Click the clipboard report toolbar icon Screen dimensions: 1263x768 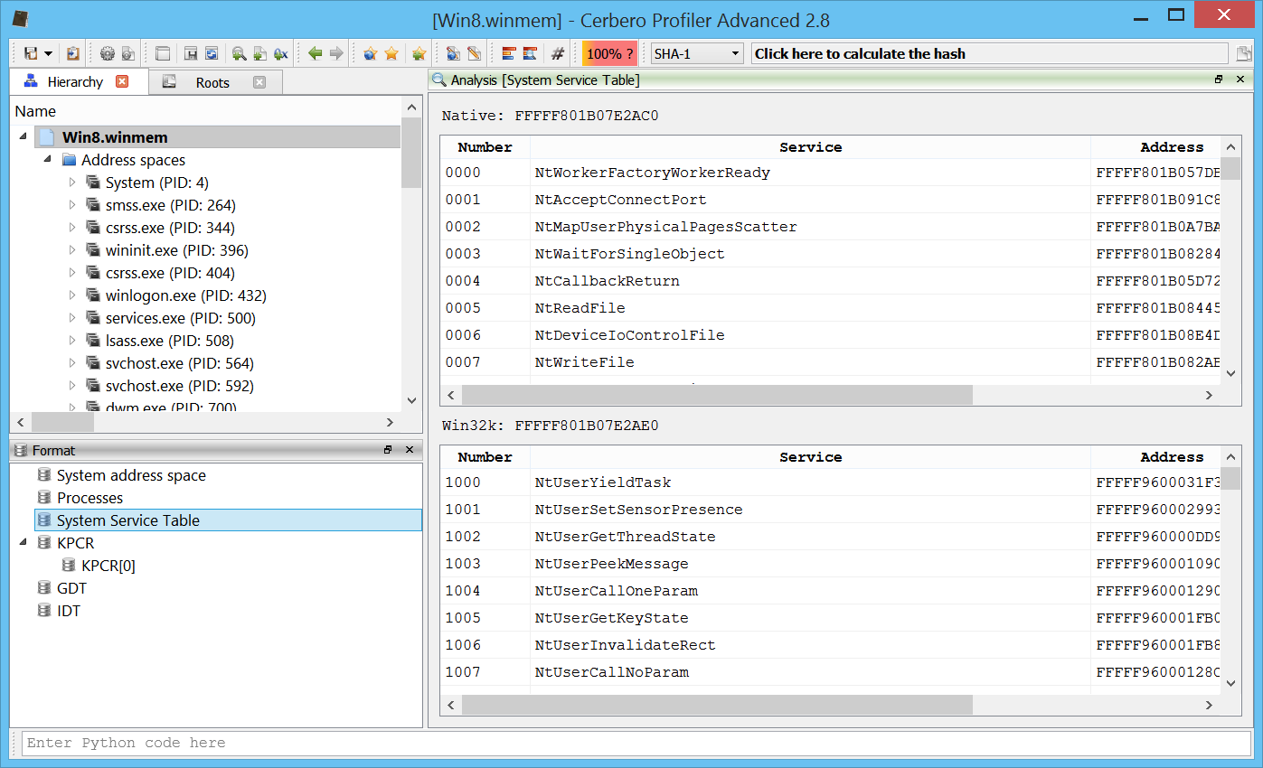[73, 53]
